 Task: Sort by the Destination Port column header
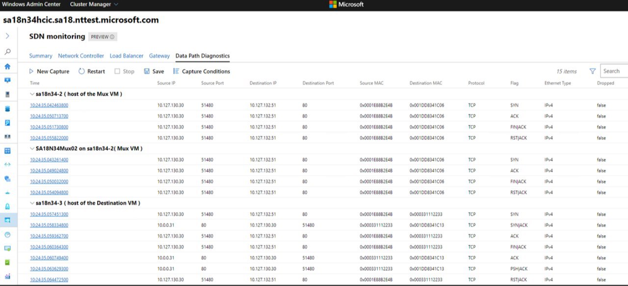(318, 83)
